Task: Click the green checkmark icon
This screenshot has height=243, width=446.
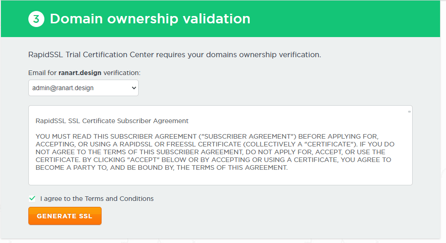Action: [x=32, y=198]
